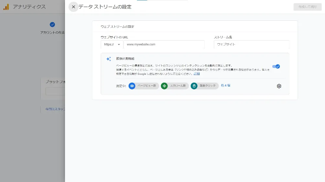Image resolution: width=325 pixels, height=182 pixels.
Task: Close the data stream settings panel
Action: click(73, 7)
